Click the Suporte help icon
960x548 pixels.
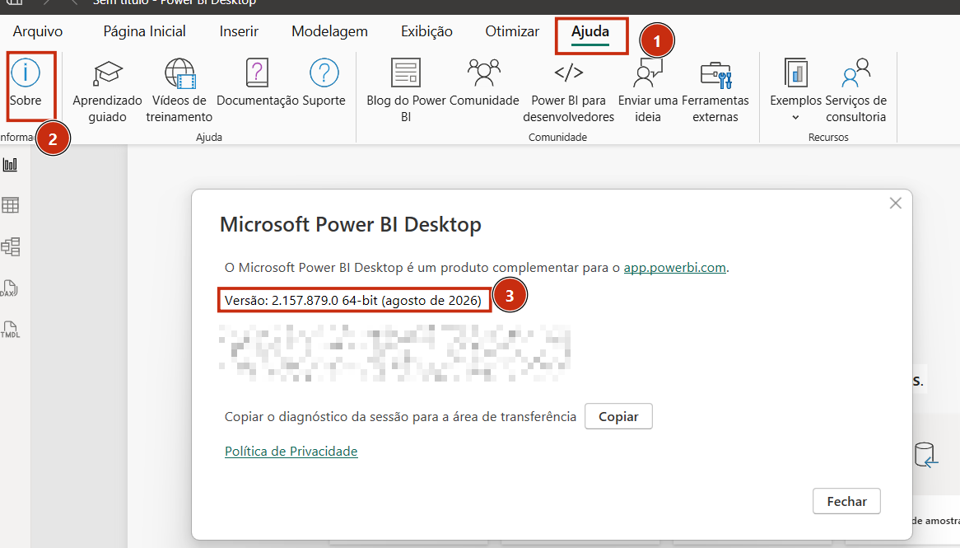point(324,83)
